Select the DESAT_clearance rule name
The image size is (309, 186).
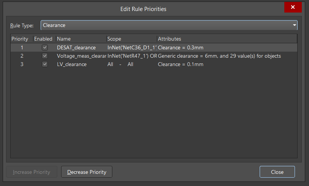(x=76, y=47)
